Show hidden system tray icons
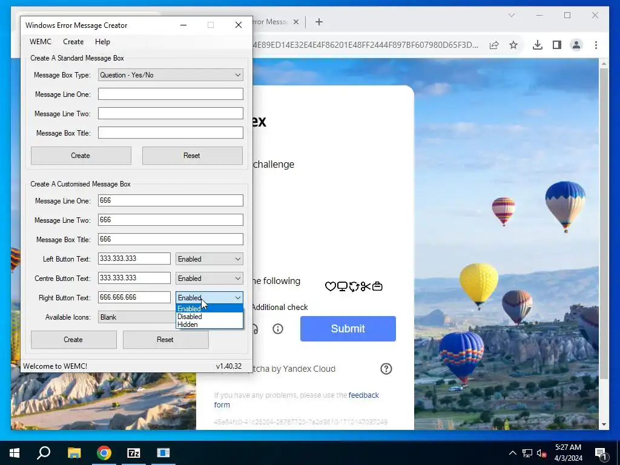This screenshot has height=465, width=620. click(512, 453)
